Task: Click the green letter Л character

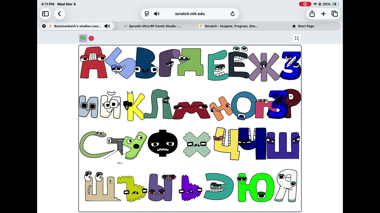Action: (x=158, y=104)
